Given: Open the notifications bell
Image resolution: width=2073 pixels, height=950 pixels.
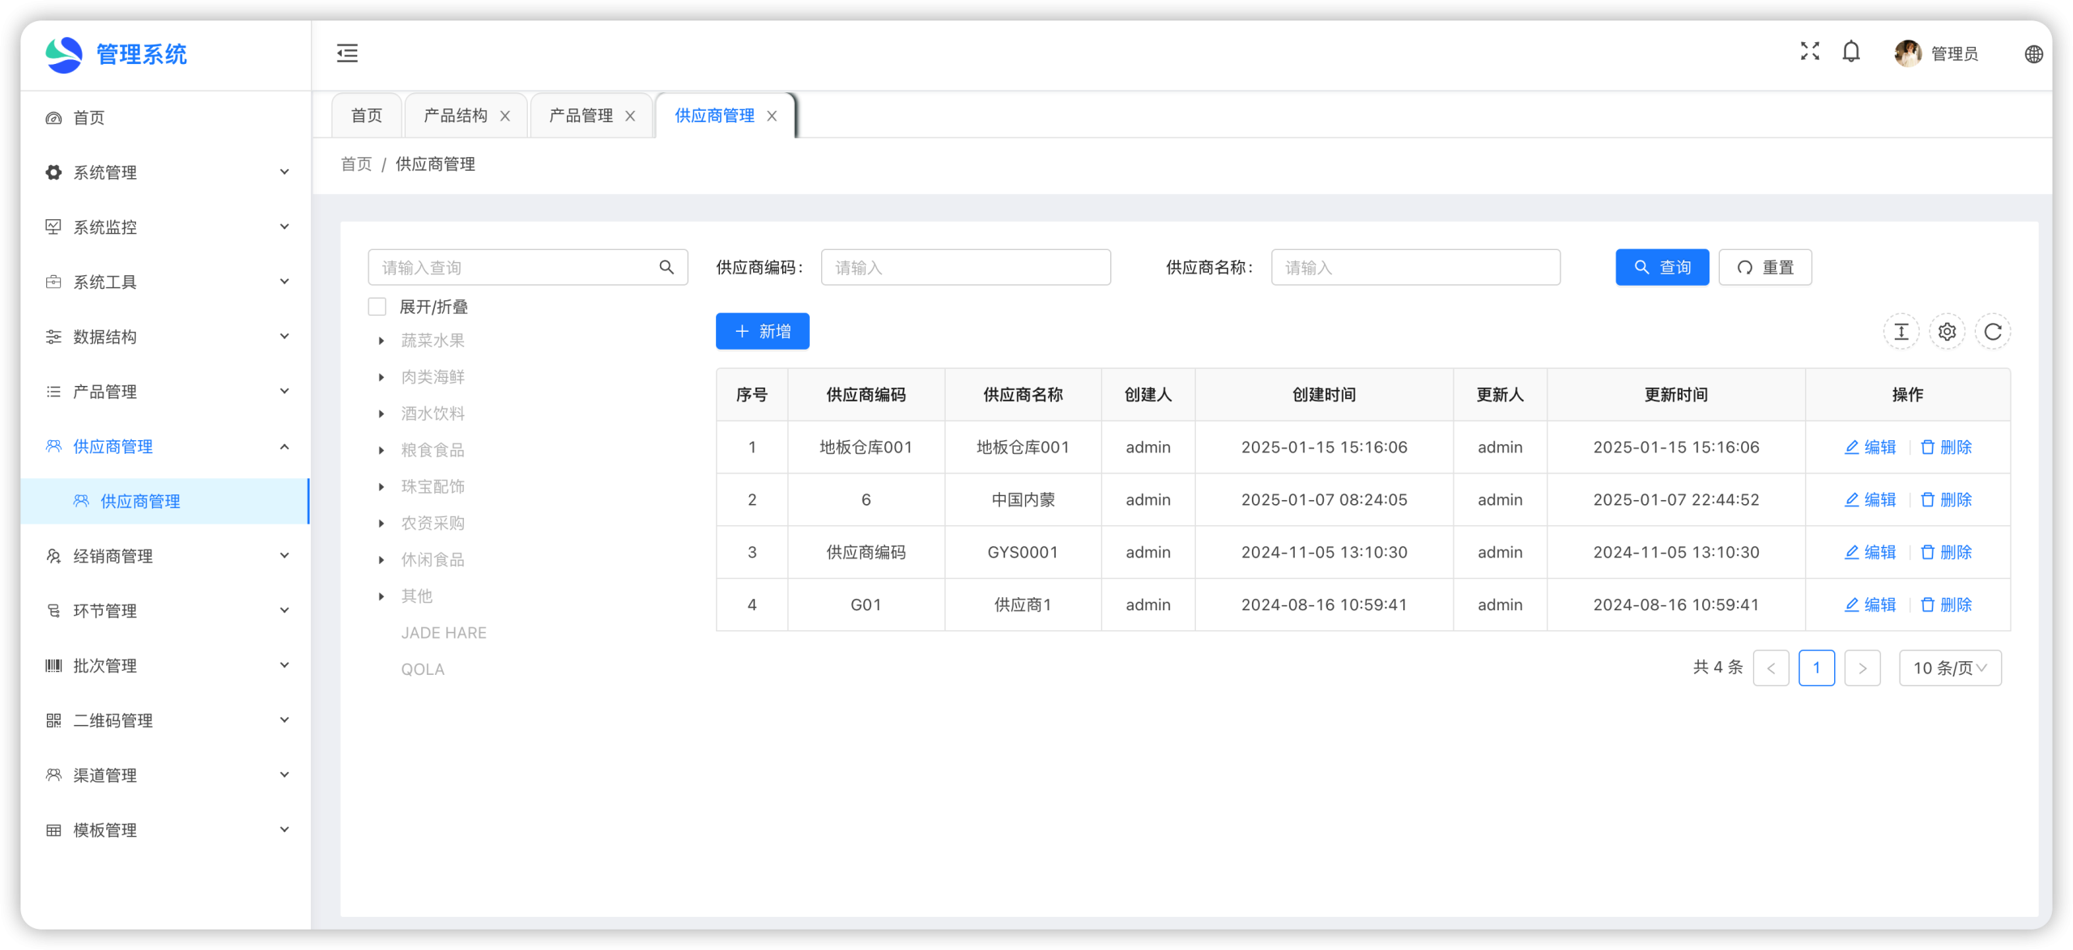Looking at the screenshot, I should point(1851,52).
